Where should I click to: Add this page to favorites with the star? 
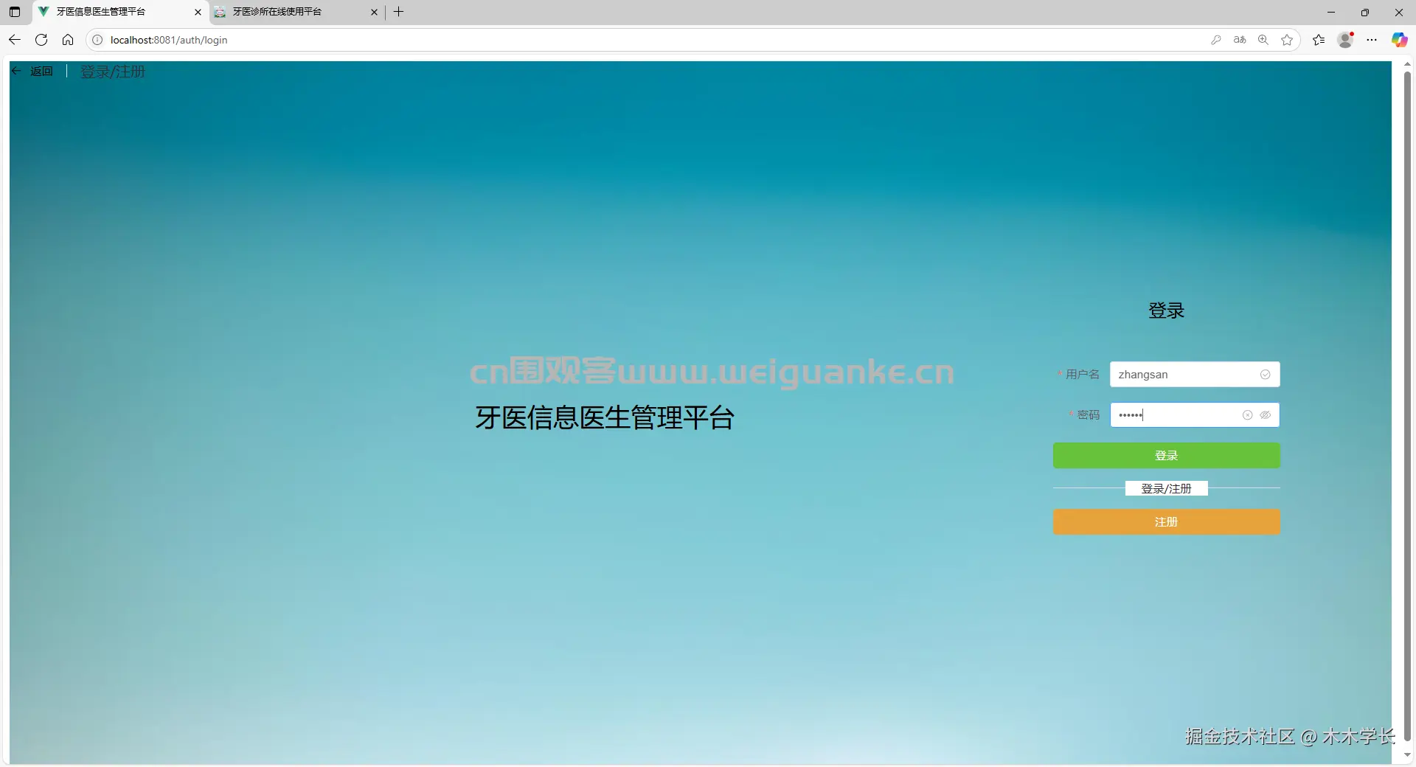(1287, 40)
